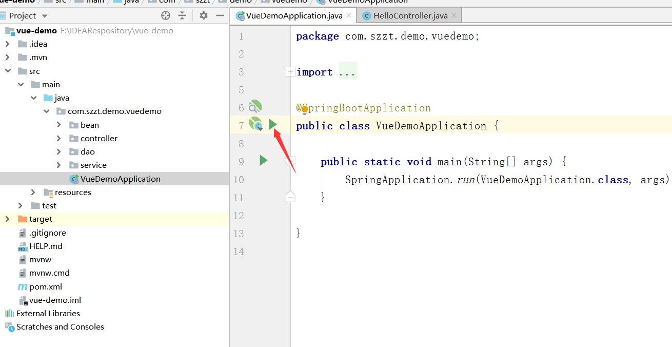
Task: Expand the target folder chevron
Action: (x=7, y=219)
